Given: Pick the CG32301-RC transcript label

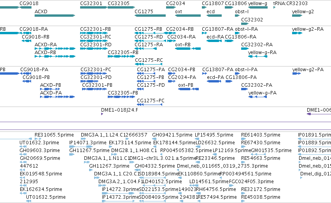Looking at the screenshot, I should tap(96, 37).
